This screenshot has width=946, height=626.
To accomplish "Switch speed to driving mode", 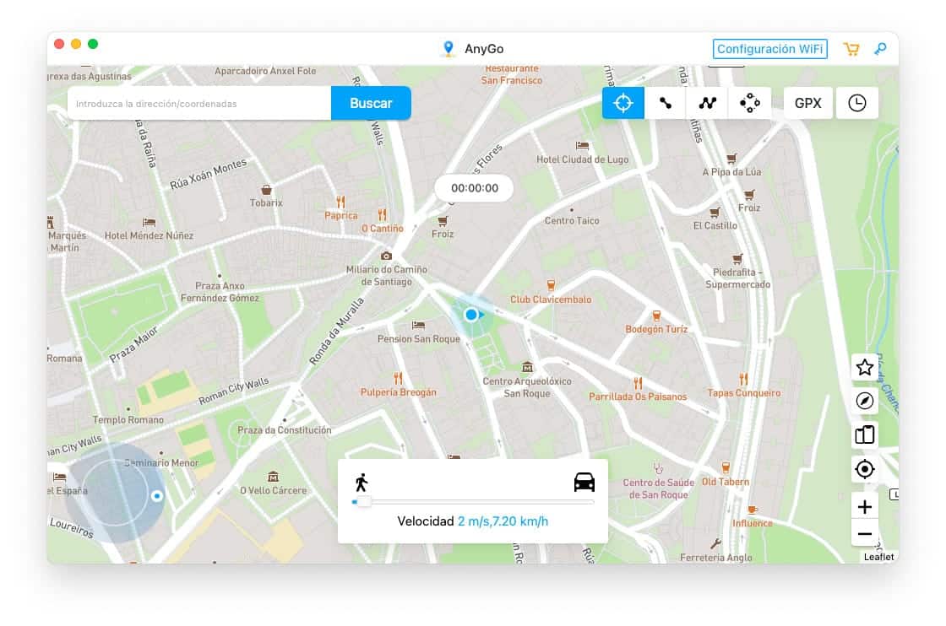I will pos(584,479).
